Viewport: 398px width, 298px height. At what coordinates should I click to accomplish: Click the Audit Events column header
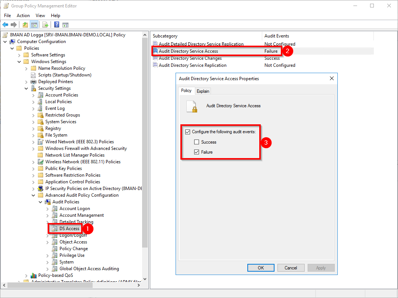tap(276, 36)
